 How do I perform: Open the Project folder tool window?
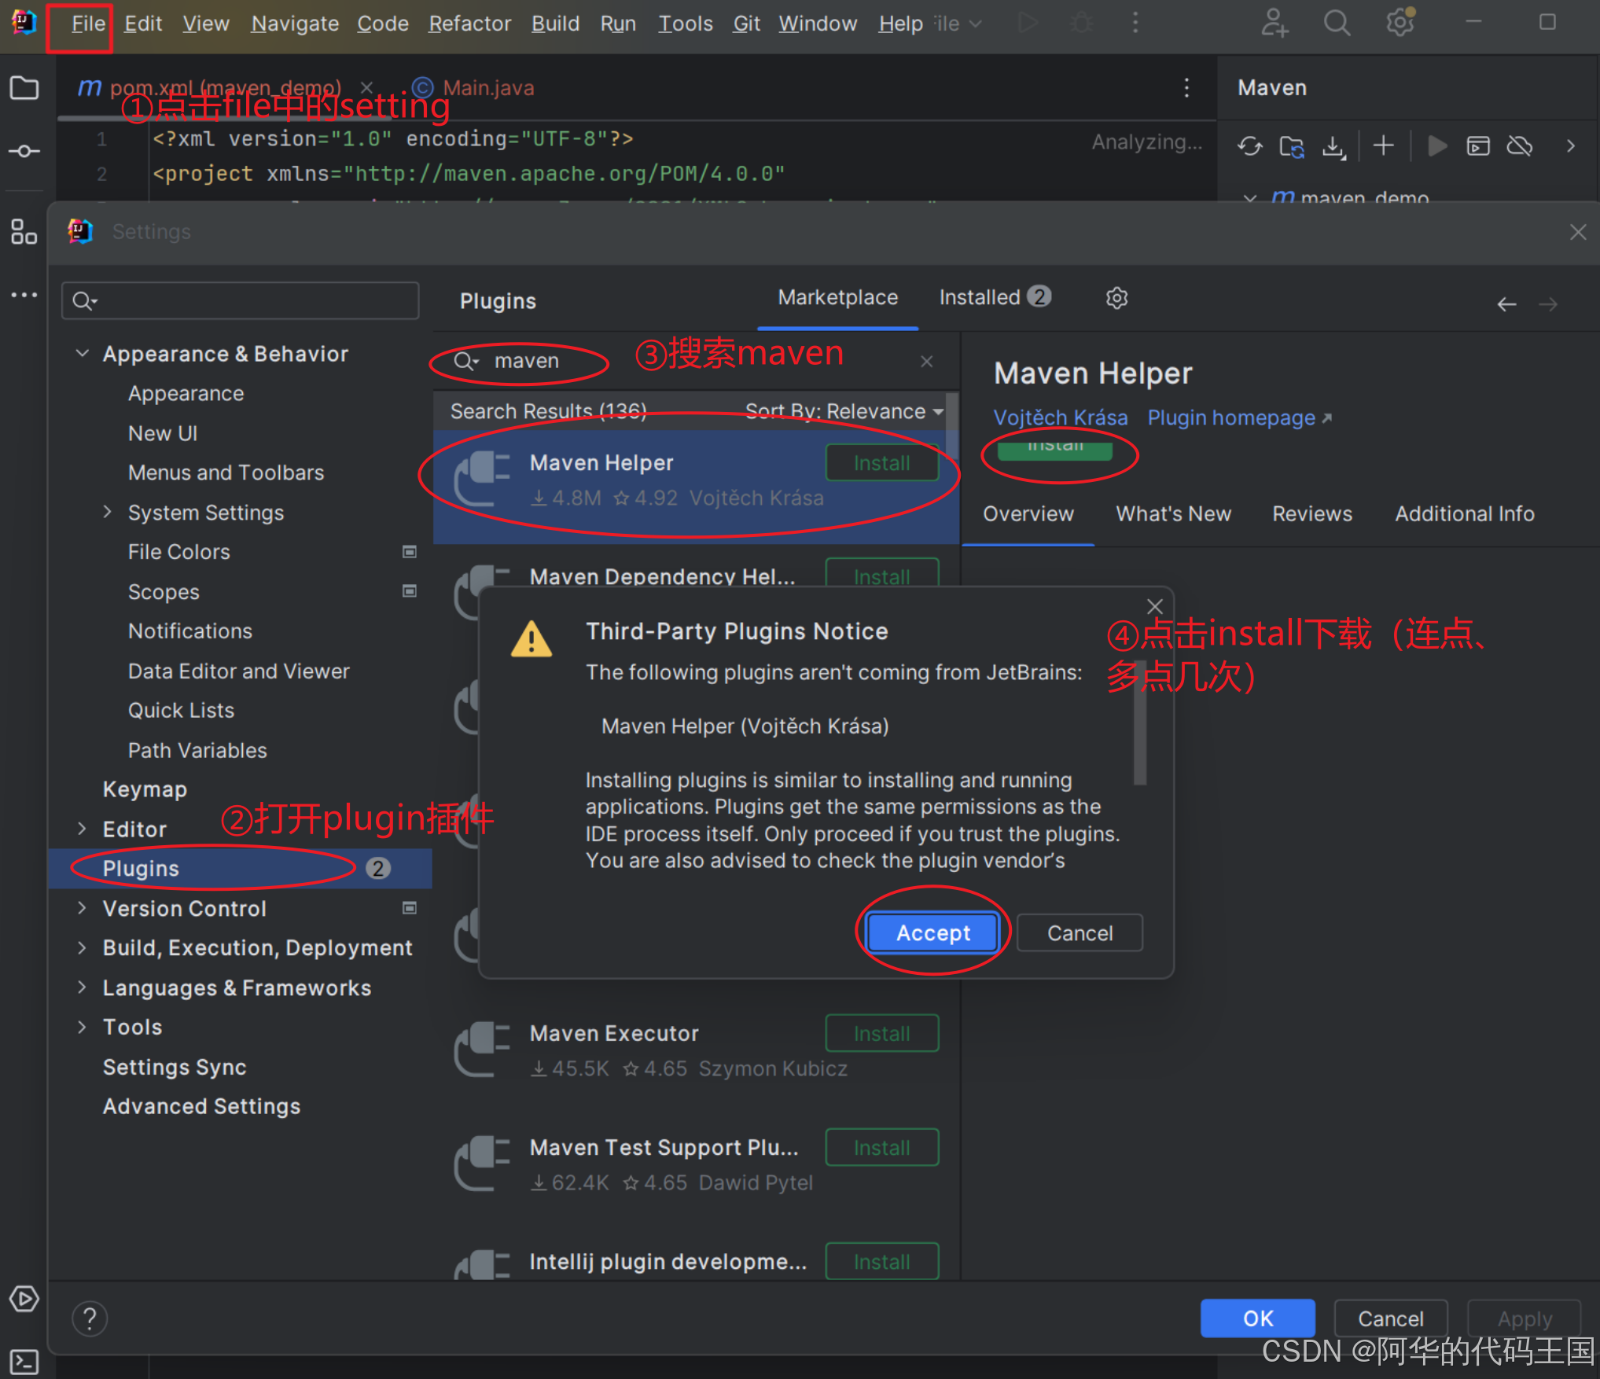(x=24, y=88)
